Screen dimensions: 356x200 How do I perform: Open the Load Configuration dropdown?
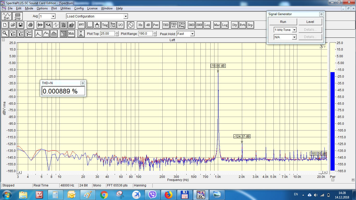(125, 16)
